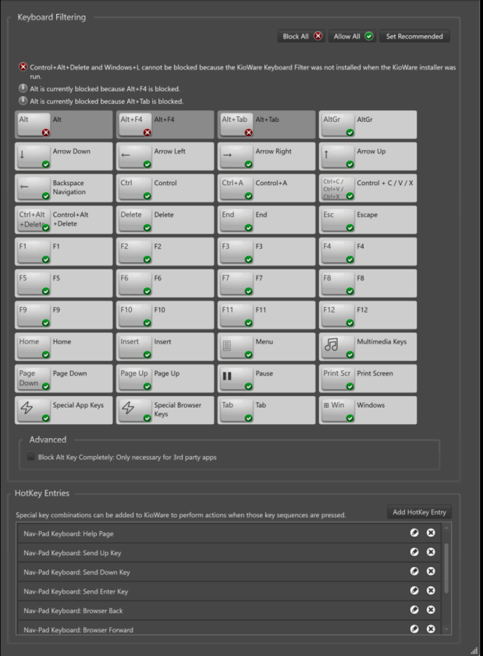Click the F1 key icon

pyautogui.click(x=34, y=251)
